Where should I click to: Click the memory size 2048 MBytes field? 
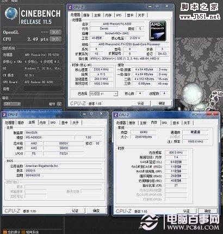point(144,137)
